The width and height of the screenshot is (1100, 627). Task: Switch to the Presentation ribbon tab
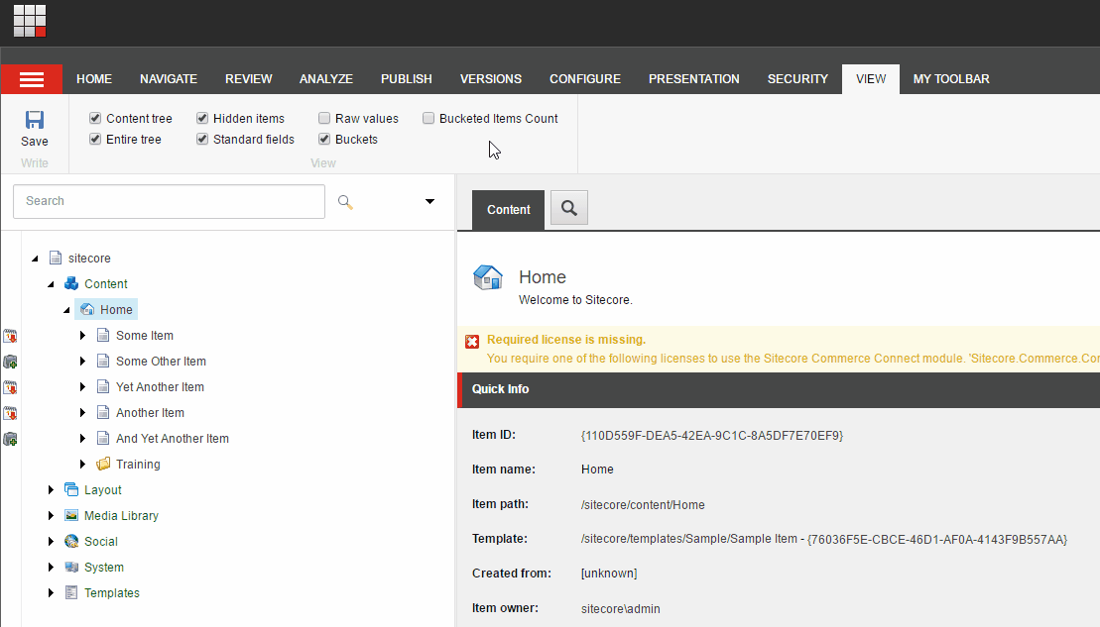tap(693, 79)
